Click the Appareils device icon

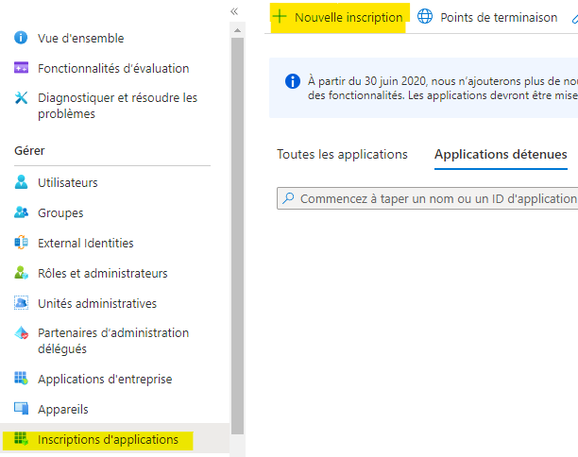[21, 410]
